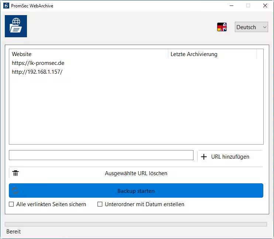Screen dimensions: 274x239
Task: Click 'Ausgewählte URL löschen' button
Action: click(x=136, y=173)
